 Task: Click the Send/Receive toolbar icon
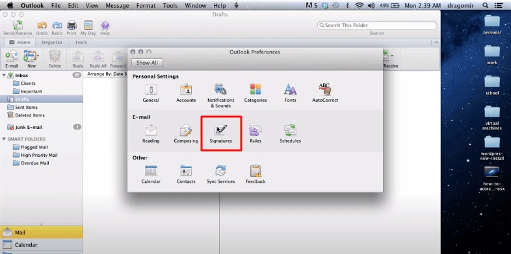[x=18, y=28]
